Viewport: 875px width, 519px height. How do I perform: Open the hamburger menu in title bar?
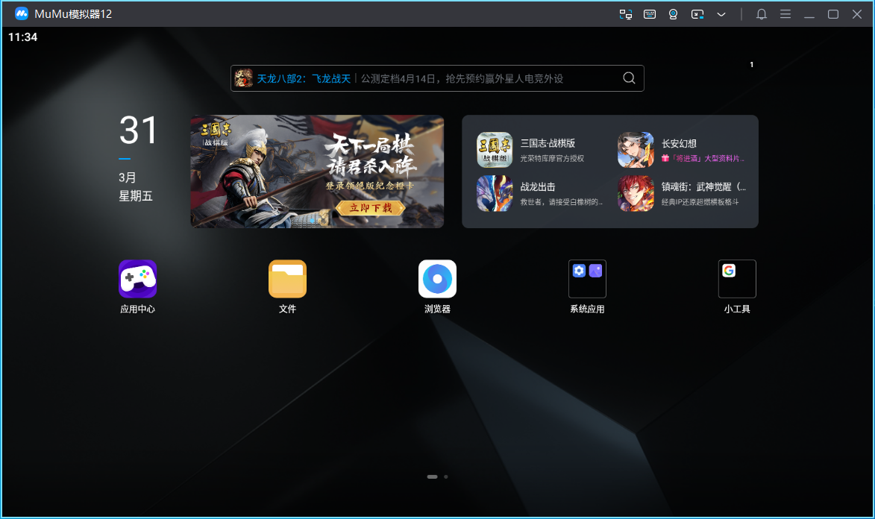785,14
